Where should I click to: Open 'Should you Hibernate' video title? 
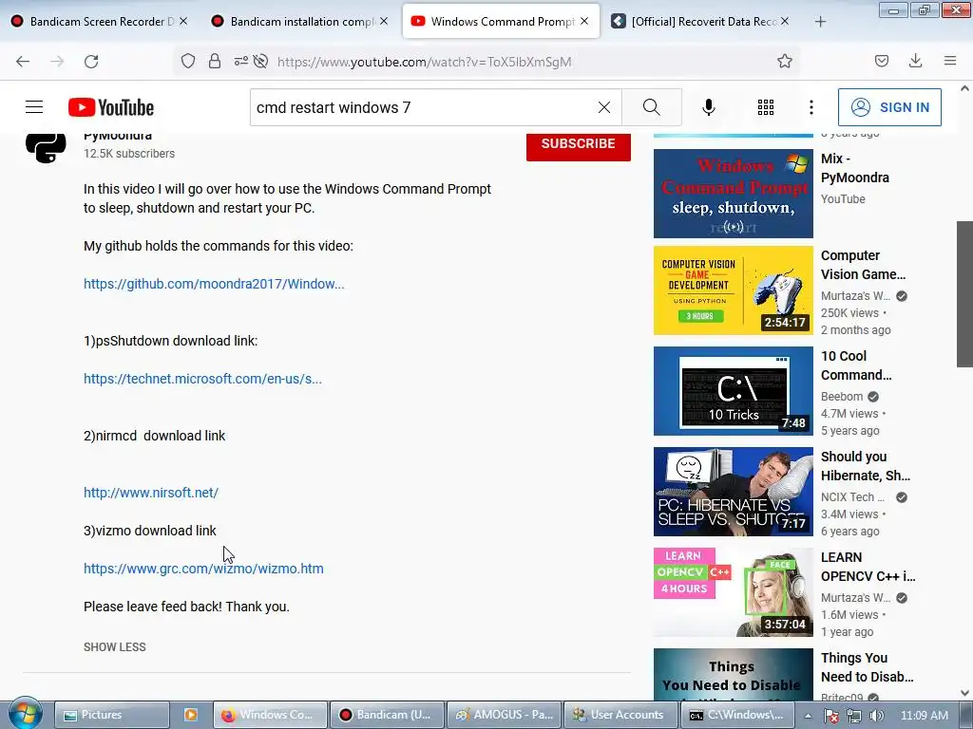(866, 466)
